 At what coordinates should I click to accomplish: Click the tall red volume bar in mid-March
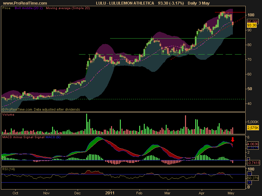[x=185, y=125]
